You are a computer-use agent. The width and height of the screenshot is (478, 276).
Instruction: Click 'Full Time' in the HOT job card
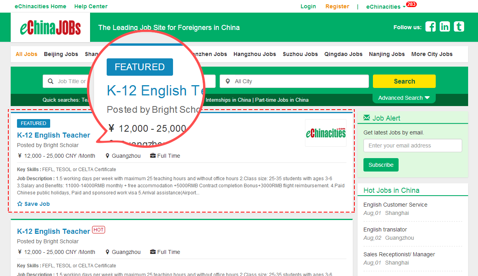pyautogui.click(x=169, y=252)
